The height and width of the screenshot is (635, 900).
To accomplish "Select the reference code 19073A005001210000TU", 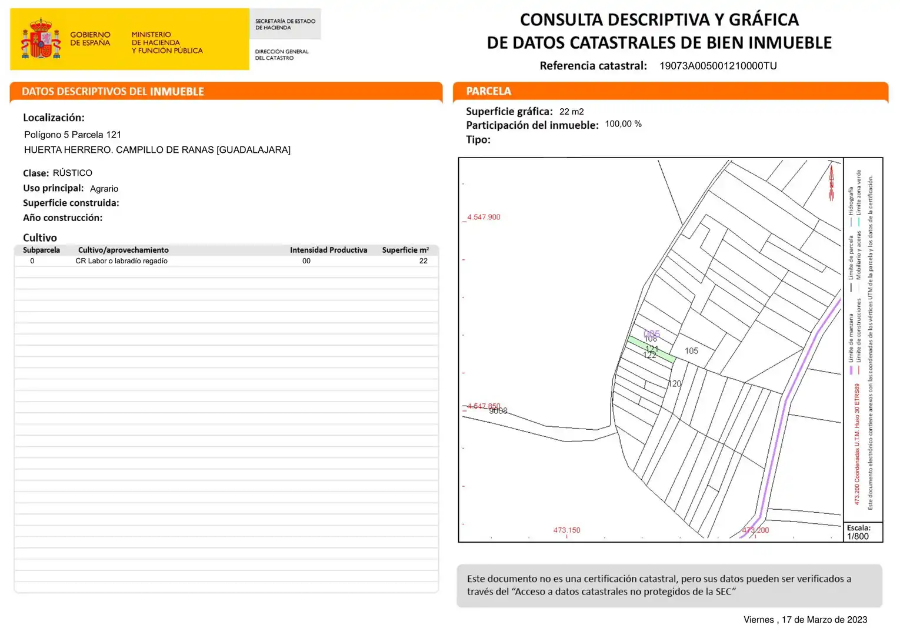I will 718,66.
